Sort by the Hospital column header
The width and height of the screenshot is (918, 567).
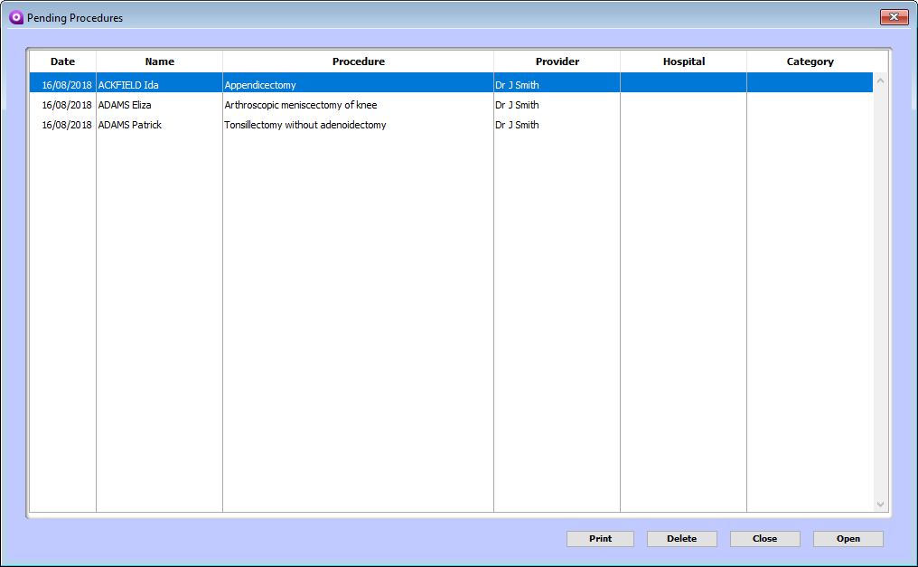[683, 61]
